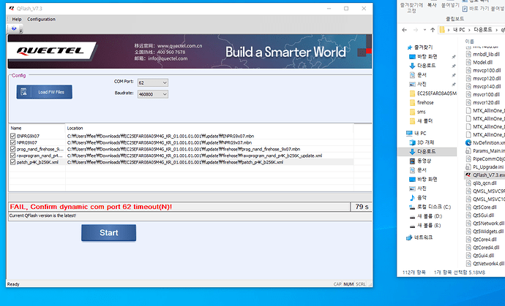Select the Model.dll file
Image resolution: width=505 pixels, height=306 pixels.
(x=483, y=62)
